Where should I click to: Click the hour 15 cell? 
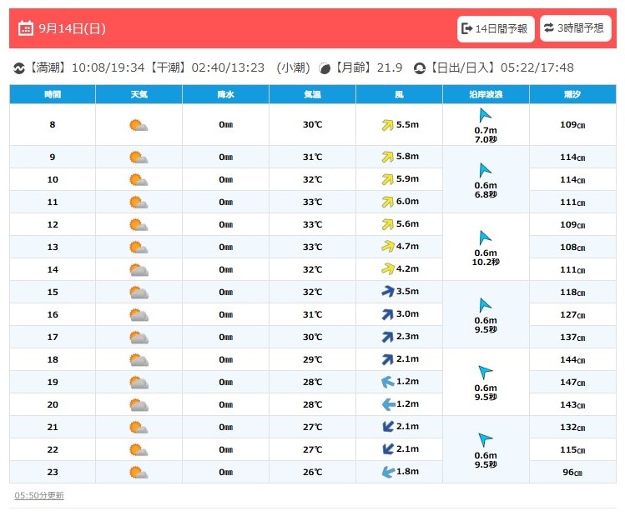pyautogui.click(x=53, y=293)
